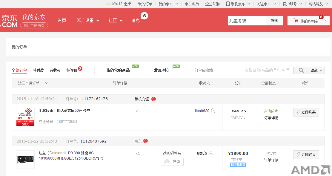
Task: Open 湖北联通手机话费充值50元 product link
Action: (64, 111)
